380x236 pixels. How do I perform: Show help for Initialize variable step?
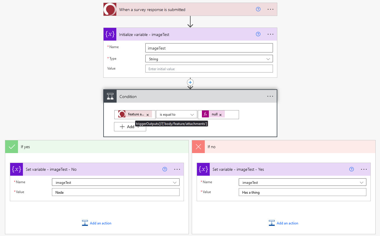(x=258, y=34)
